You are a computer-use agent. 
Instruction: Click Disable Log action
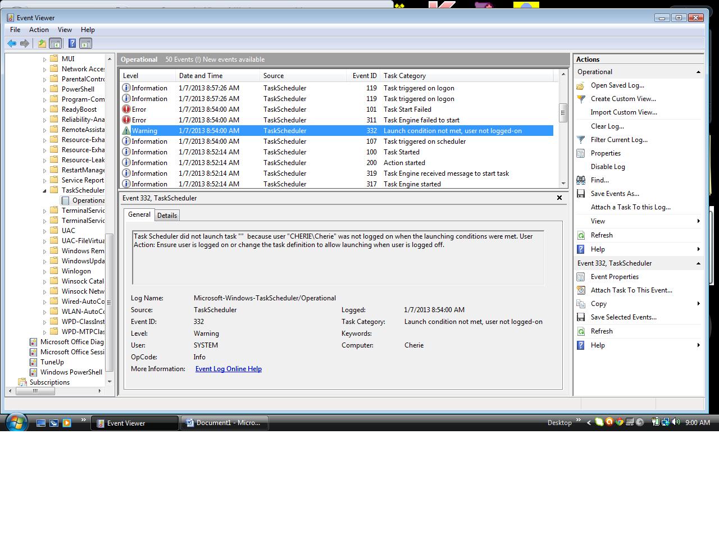tap(608, 167)
